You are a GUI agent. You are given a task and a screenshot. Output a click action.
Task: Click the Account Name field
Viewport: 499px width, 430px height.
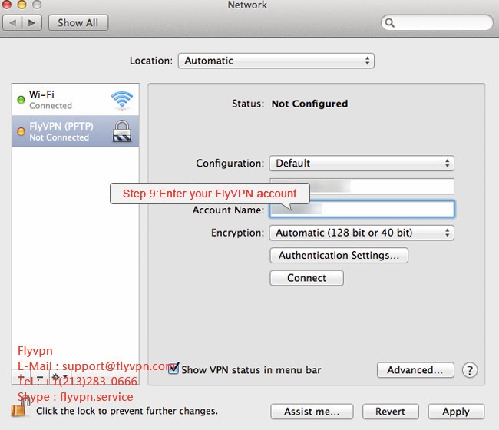(x=362, y=209)
